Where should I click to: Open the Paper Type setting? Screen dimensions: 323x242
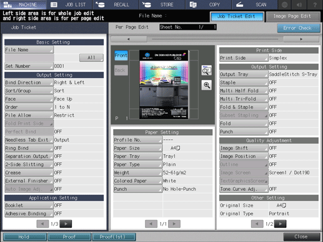click(x=137, y=165)
